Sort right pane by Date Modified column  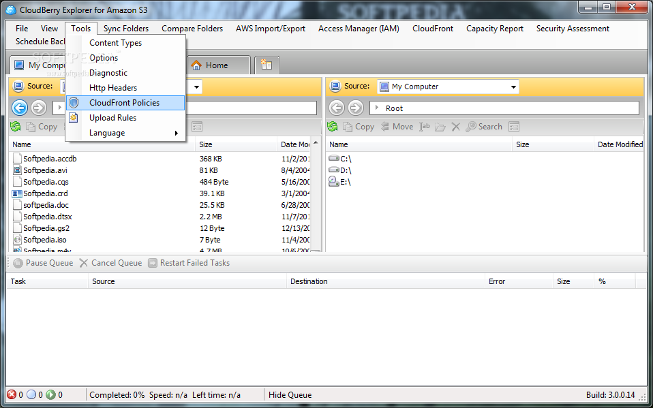pos(620,144)
